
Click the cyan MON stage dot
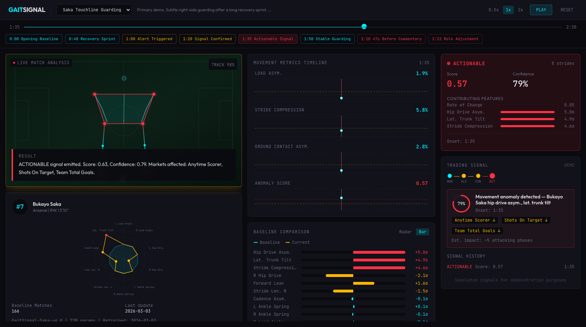click(x=450, y=176)
